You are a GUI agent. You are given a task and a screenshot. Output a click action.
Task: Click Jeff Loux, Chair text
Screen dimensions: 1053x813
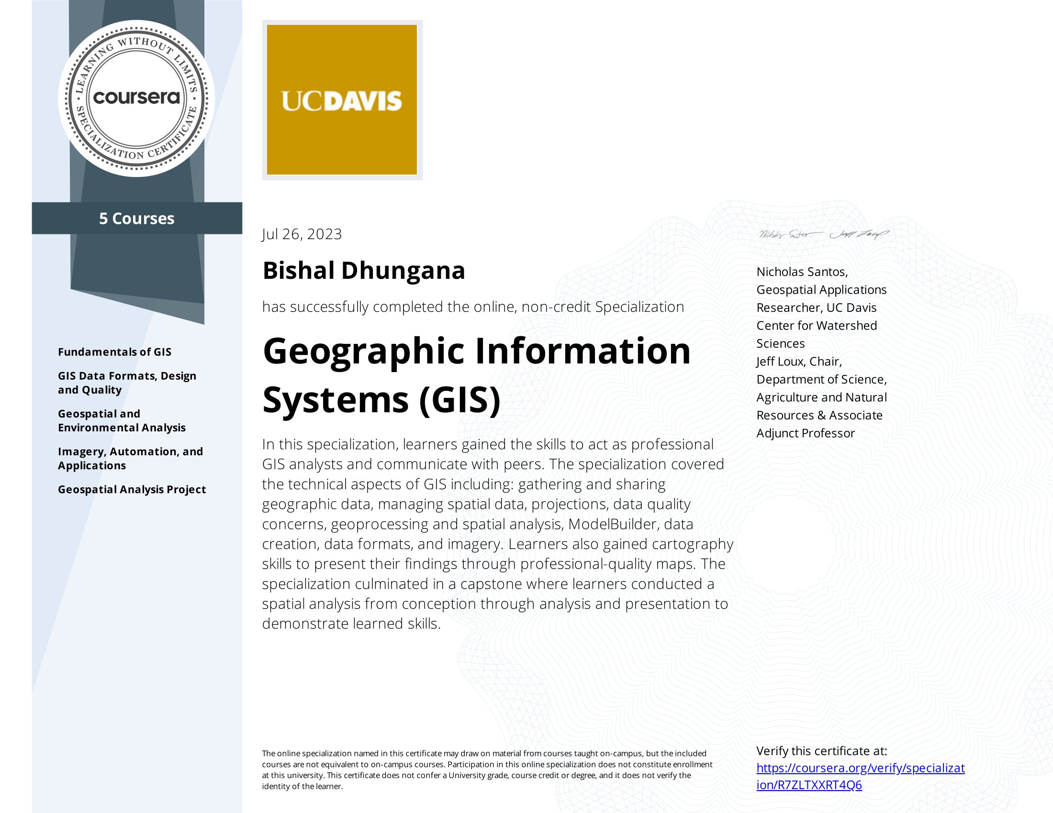pos(798,362)
